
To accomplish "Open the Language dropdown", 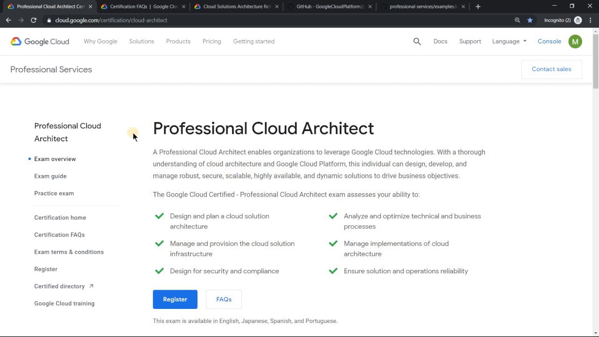I will point(509,41).
